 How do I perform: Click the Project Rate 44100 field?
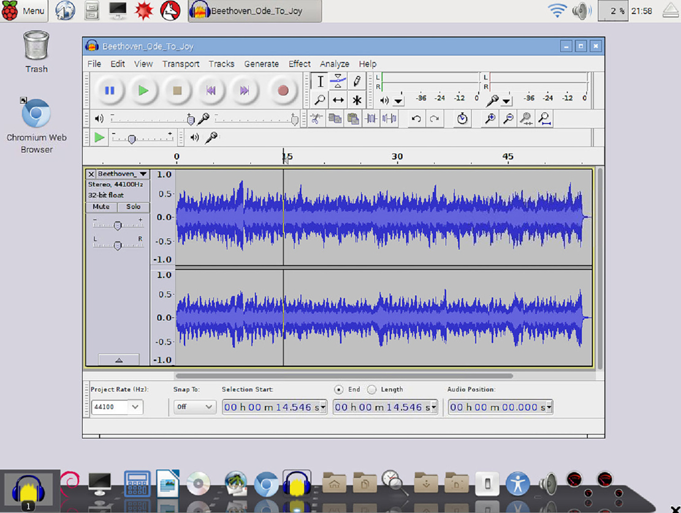pyautogui.click(x=110, y=406)
